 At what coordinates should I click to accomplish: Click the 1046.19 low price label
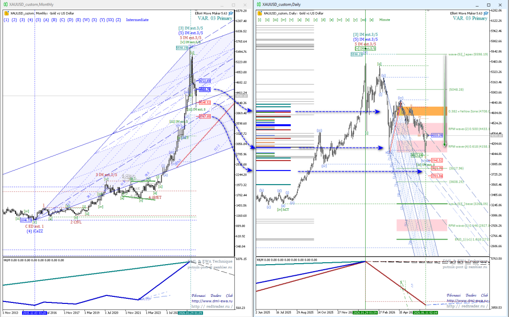point(26,220)
